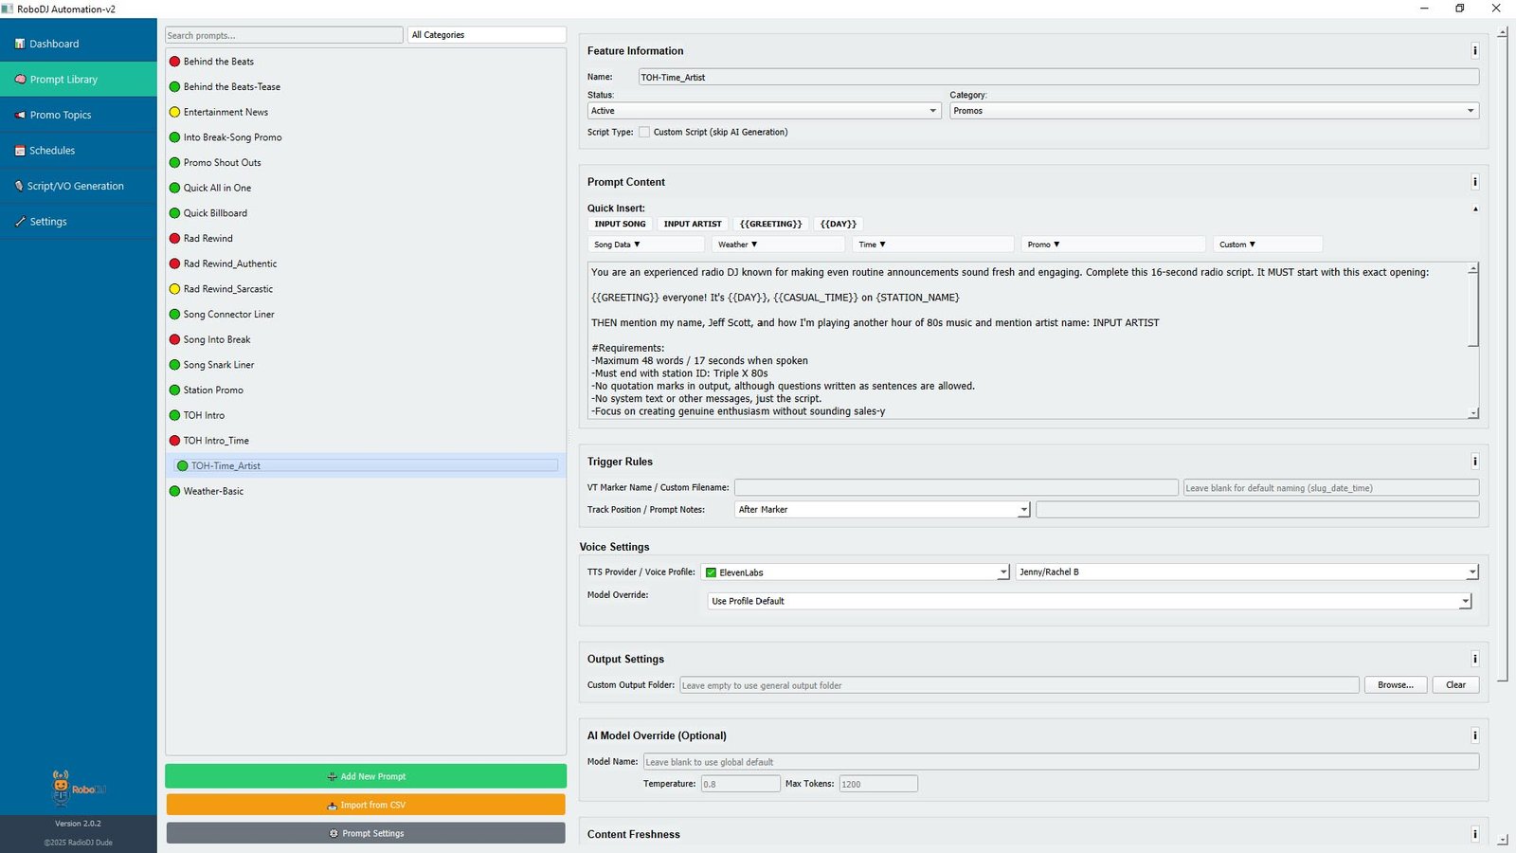Click the Trigger Rules info icon
The height and width of the screenshot is (853, 1516).
tap(1474, 462)
